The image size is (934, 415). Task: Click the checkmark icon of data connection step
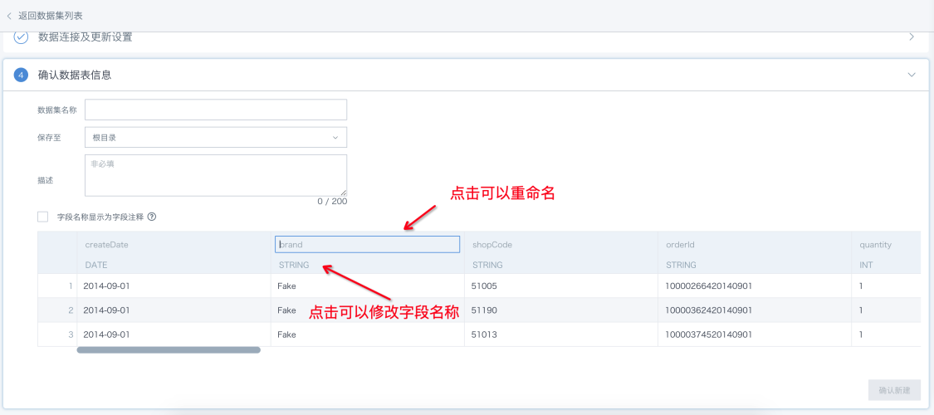pyautogui.click(x=21, y=37)
